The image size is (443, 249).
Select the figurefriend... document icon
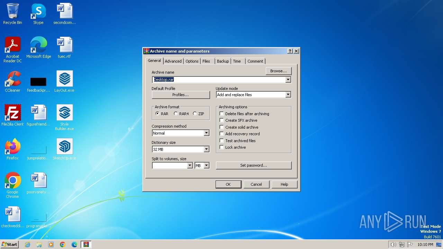pos(38,116)
